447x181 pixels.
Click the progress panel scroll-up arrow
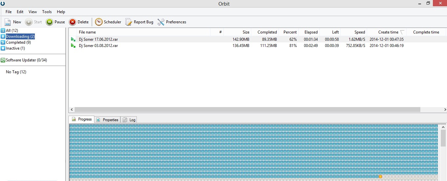pyautogui.click(x=443, y=127)
